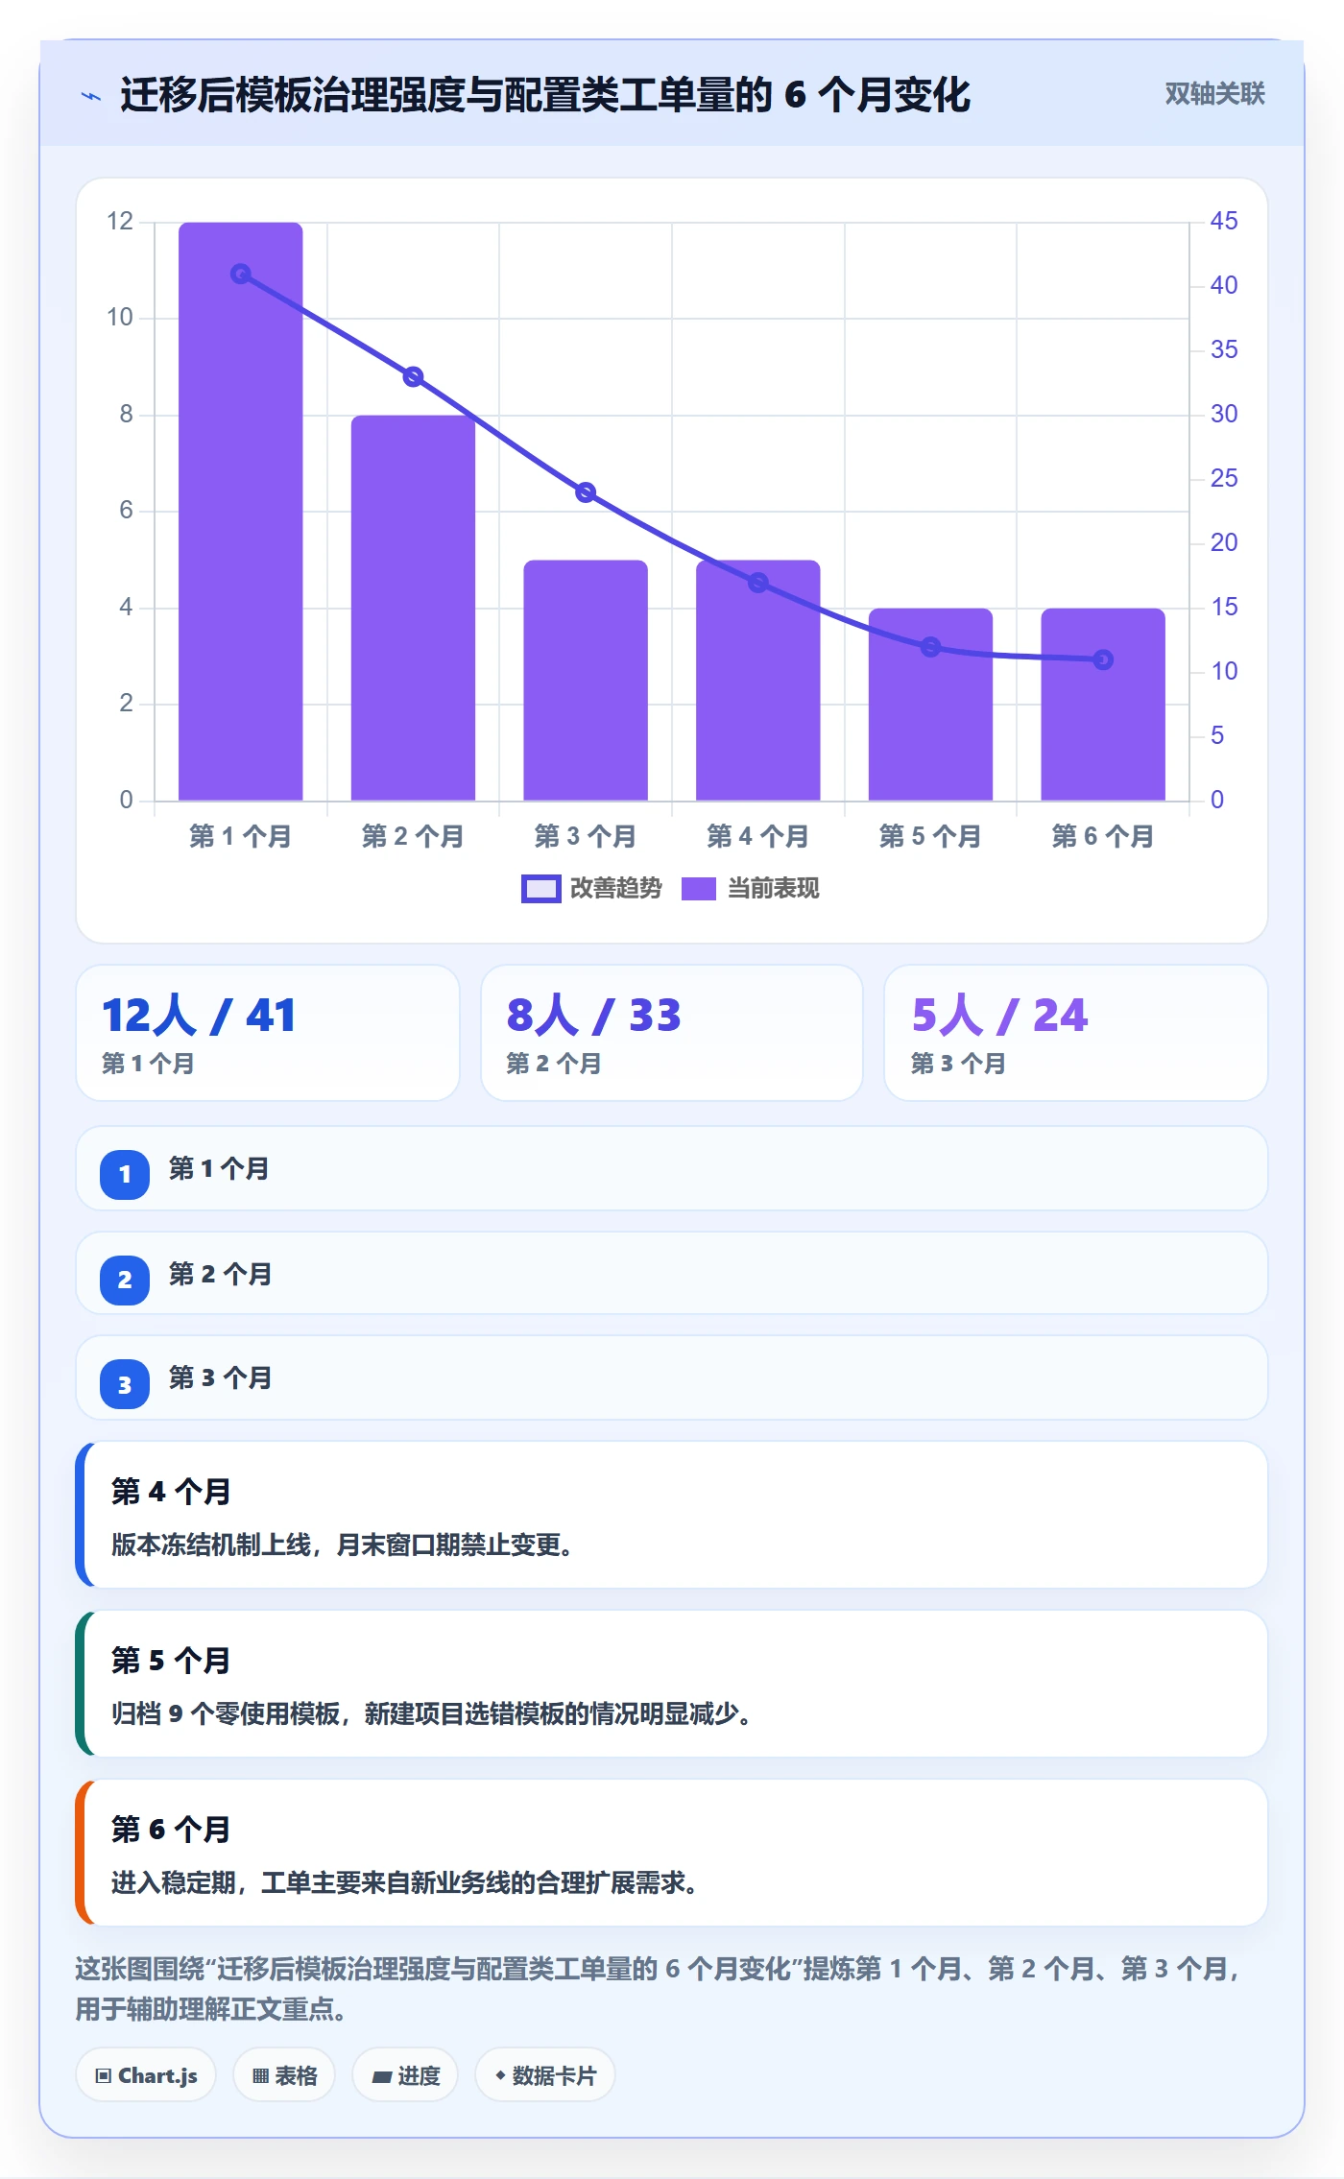The image size is (1344, 2179).
Task: Click the bar icon in 进度 chip
Action: pos(382,2077)
